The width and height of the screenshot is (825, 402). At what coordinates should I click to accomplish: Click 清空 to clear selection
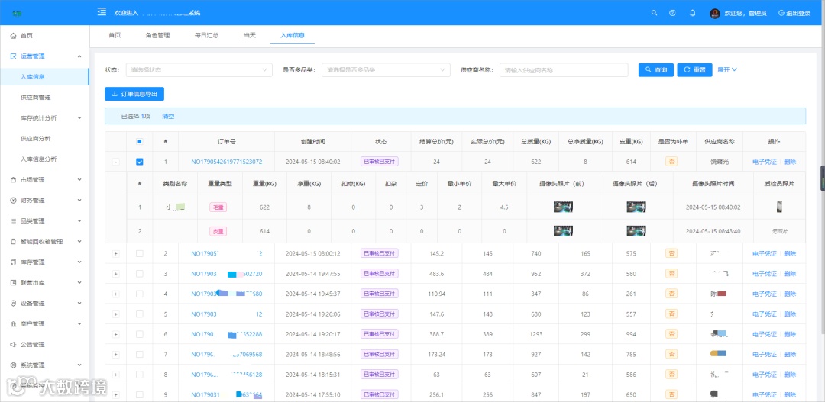click(168, 116)
